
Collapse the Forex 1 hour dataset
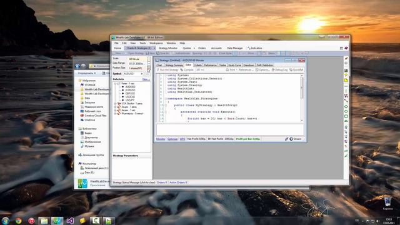coord(115,84)
